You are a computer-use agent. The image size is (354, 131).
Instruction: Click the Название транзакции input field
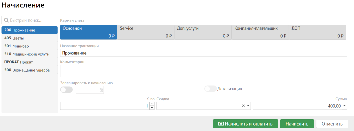[204, 53]
